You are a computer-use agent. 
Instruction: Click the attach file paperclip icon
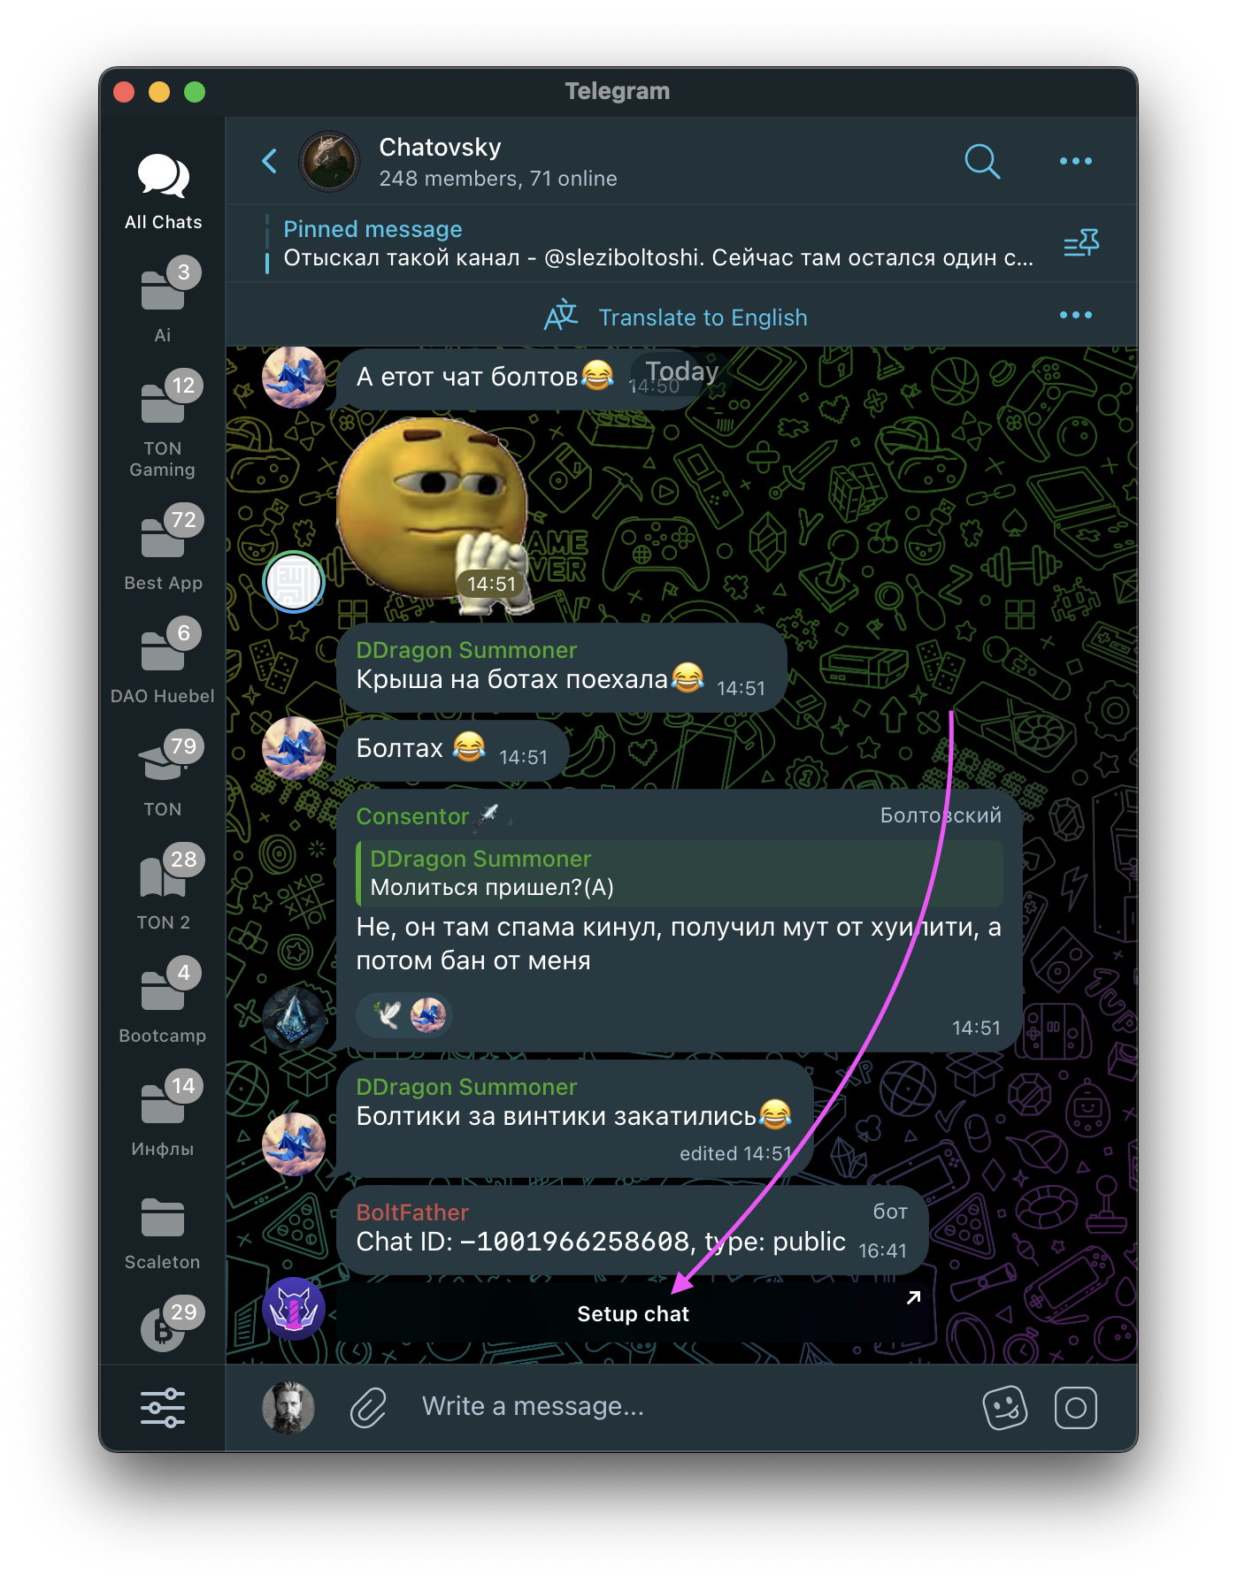368,1407
